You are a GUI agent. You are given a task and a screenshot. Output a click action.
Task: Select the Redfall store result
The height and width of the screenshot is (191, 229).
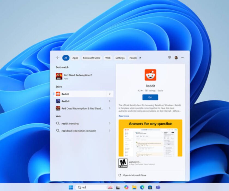pyautogui.click(x=83, y=101)
